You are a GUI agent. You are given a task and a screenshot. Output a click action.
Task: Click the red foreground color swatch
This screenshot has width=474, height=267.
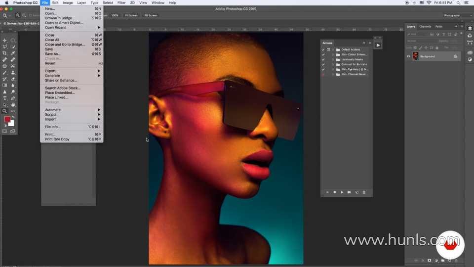(7, 119)
